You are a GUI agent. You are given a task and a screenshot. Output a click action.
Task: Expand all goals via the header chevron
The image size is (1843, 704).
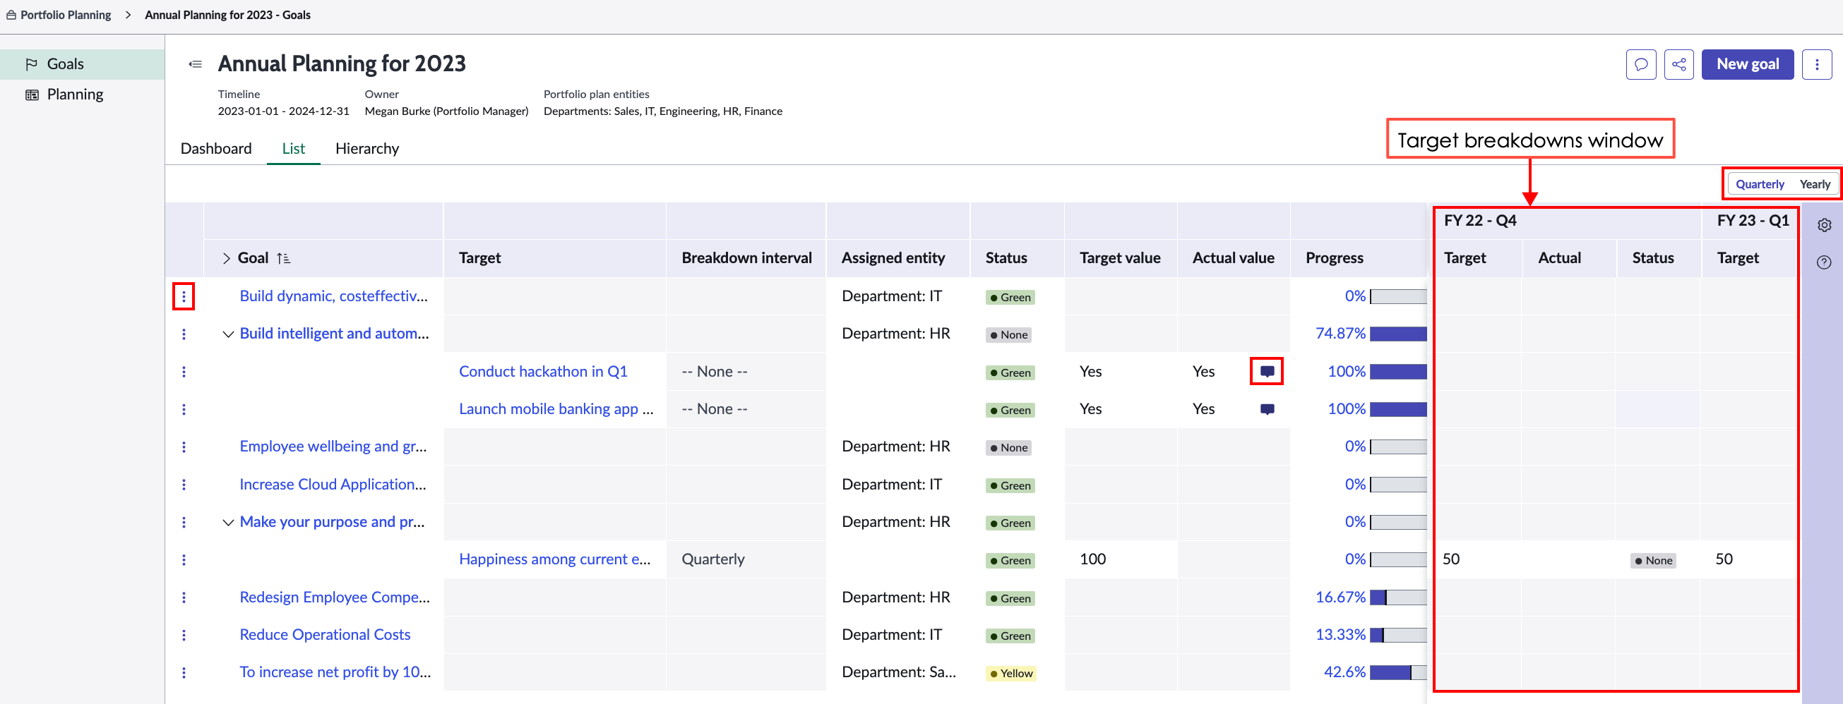(x=226, y=258)
